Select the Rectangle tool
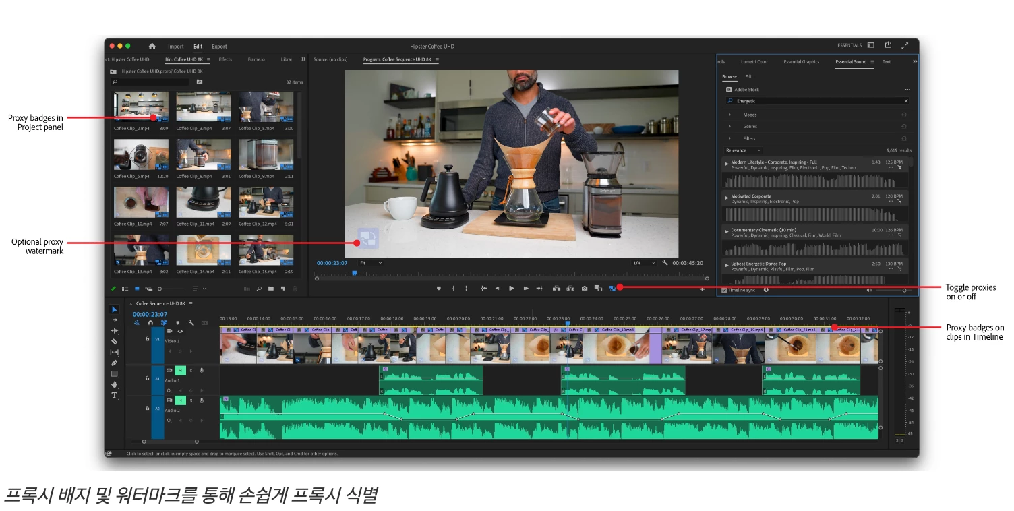The image size is (1014, 511). click(114, 374)
